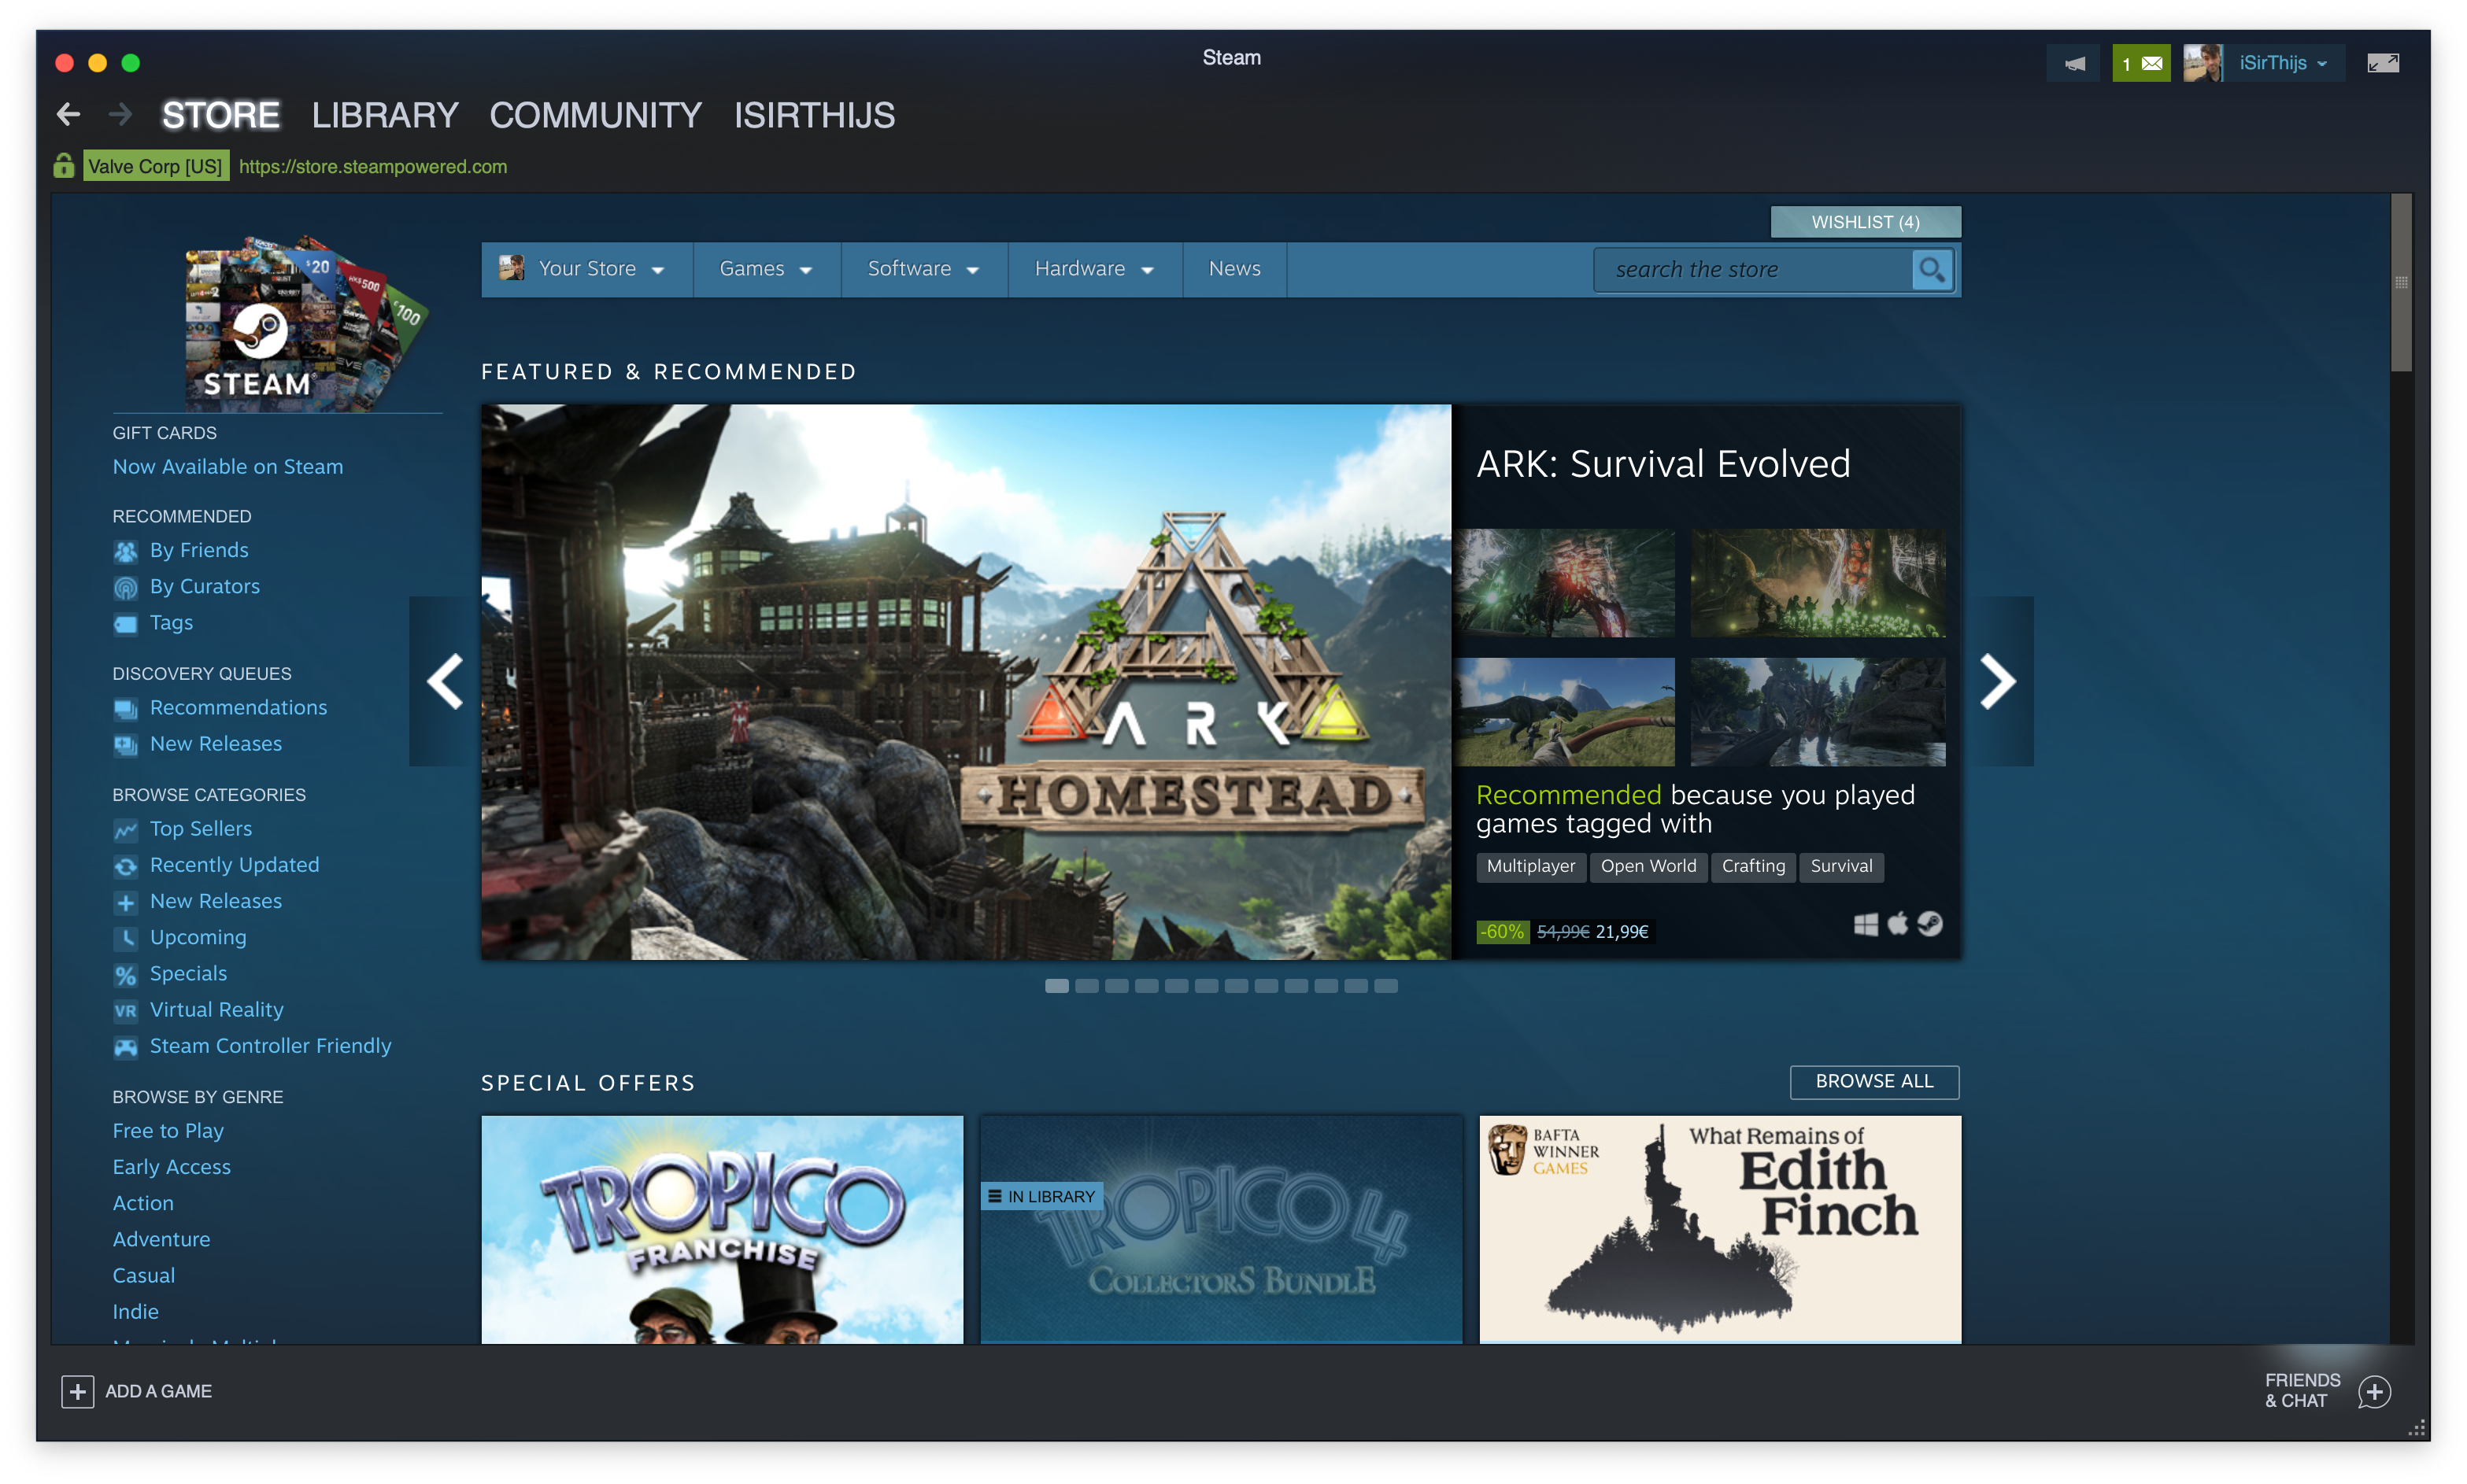Click into the search the store field
Image resolution: width=2467 pixels, height=1484 pixels.
click(1753, 269)
